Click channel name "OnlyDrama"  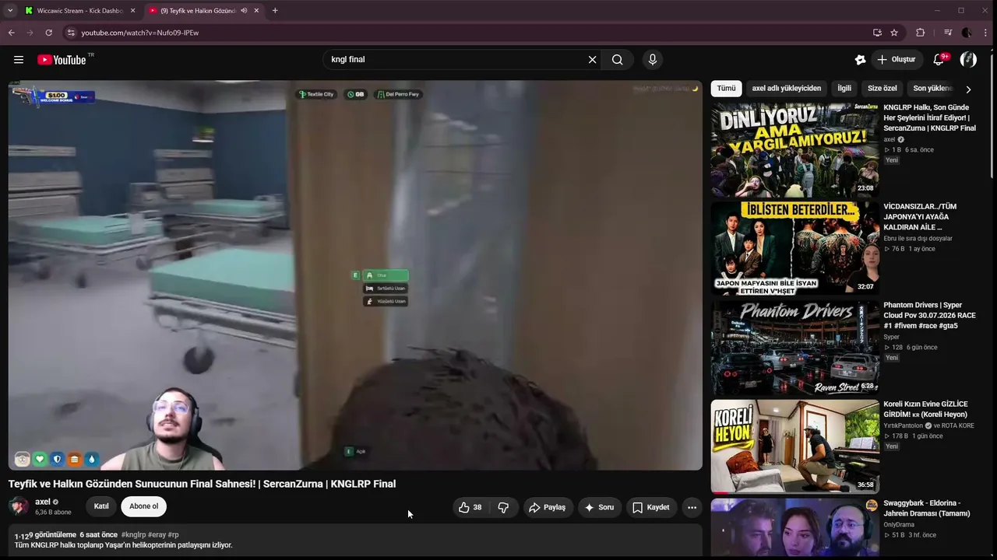(899, 525)
